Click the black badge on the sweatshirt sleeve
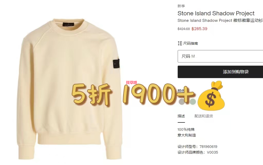263x165 pixels. [116, 64]
